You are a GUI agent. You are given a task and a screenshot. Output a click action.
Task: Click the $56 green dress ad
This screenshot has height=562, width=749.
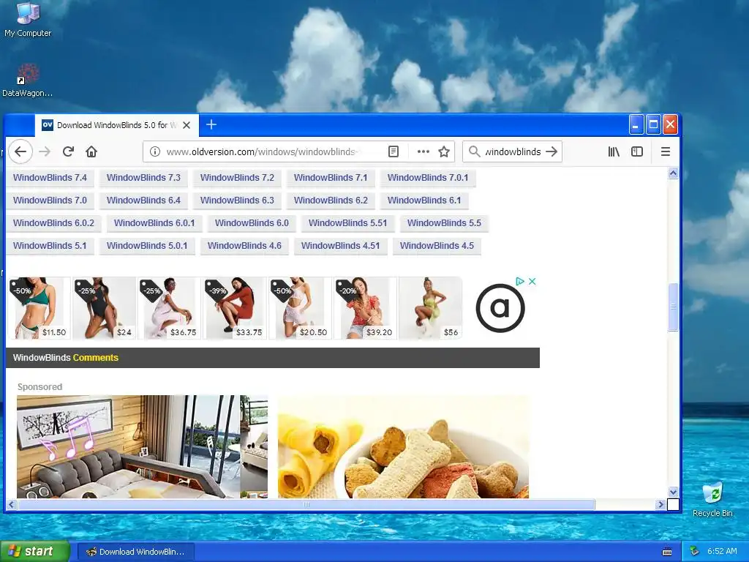[430, 308]
